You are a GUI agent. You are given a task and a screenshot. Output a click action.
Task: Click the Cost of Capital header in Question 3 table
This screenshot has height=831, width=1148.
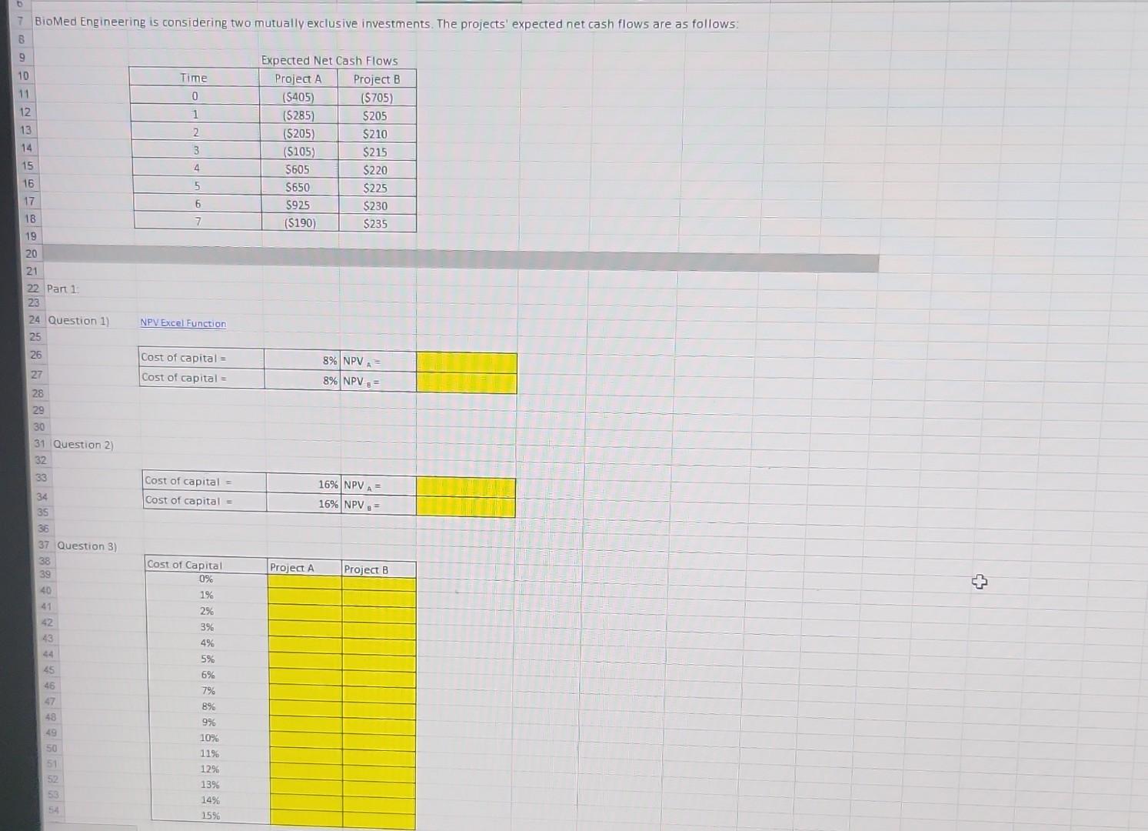click(187, 565)
